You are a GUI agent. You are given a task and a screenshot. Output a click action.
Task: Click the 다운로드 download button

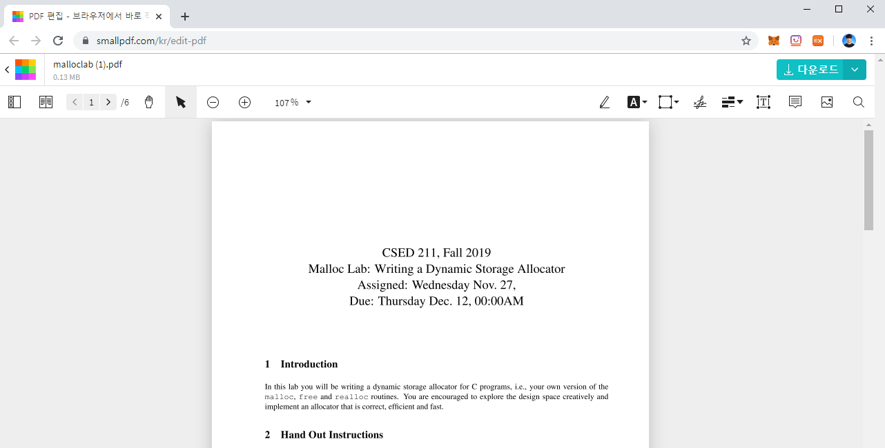point(810,70)
